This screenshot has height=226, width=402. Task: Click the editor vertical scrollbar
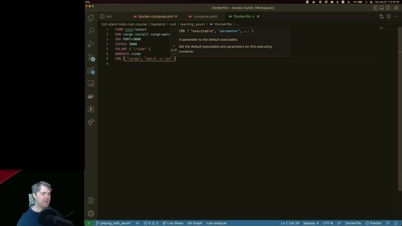pyautogui.click(x=399, y=109)
